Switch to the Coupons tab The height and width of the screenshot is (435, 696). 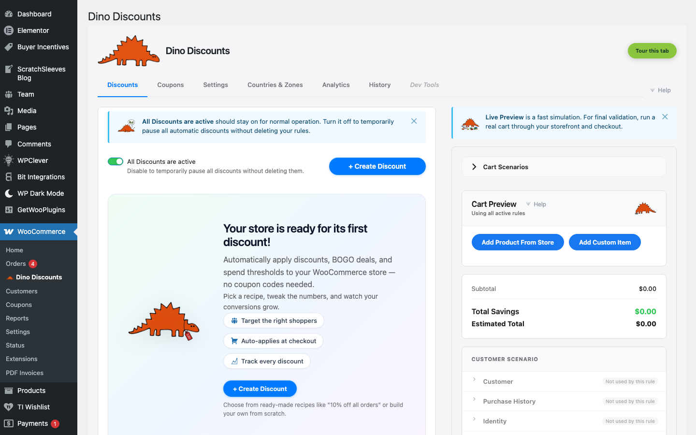pos(171,85)
